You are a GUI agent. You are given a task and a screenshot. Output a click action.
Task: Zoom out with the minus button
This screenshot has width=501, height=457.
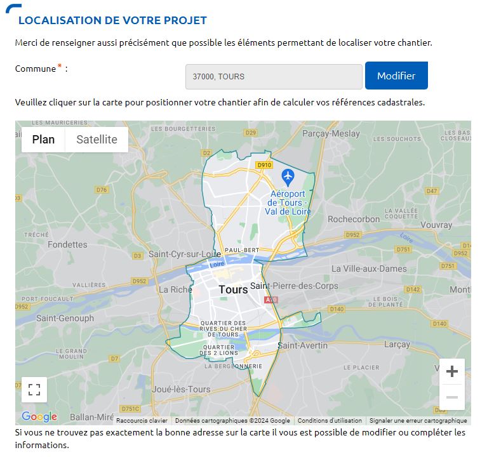(x=452, y=397)
